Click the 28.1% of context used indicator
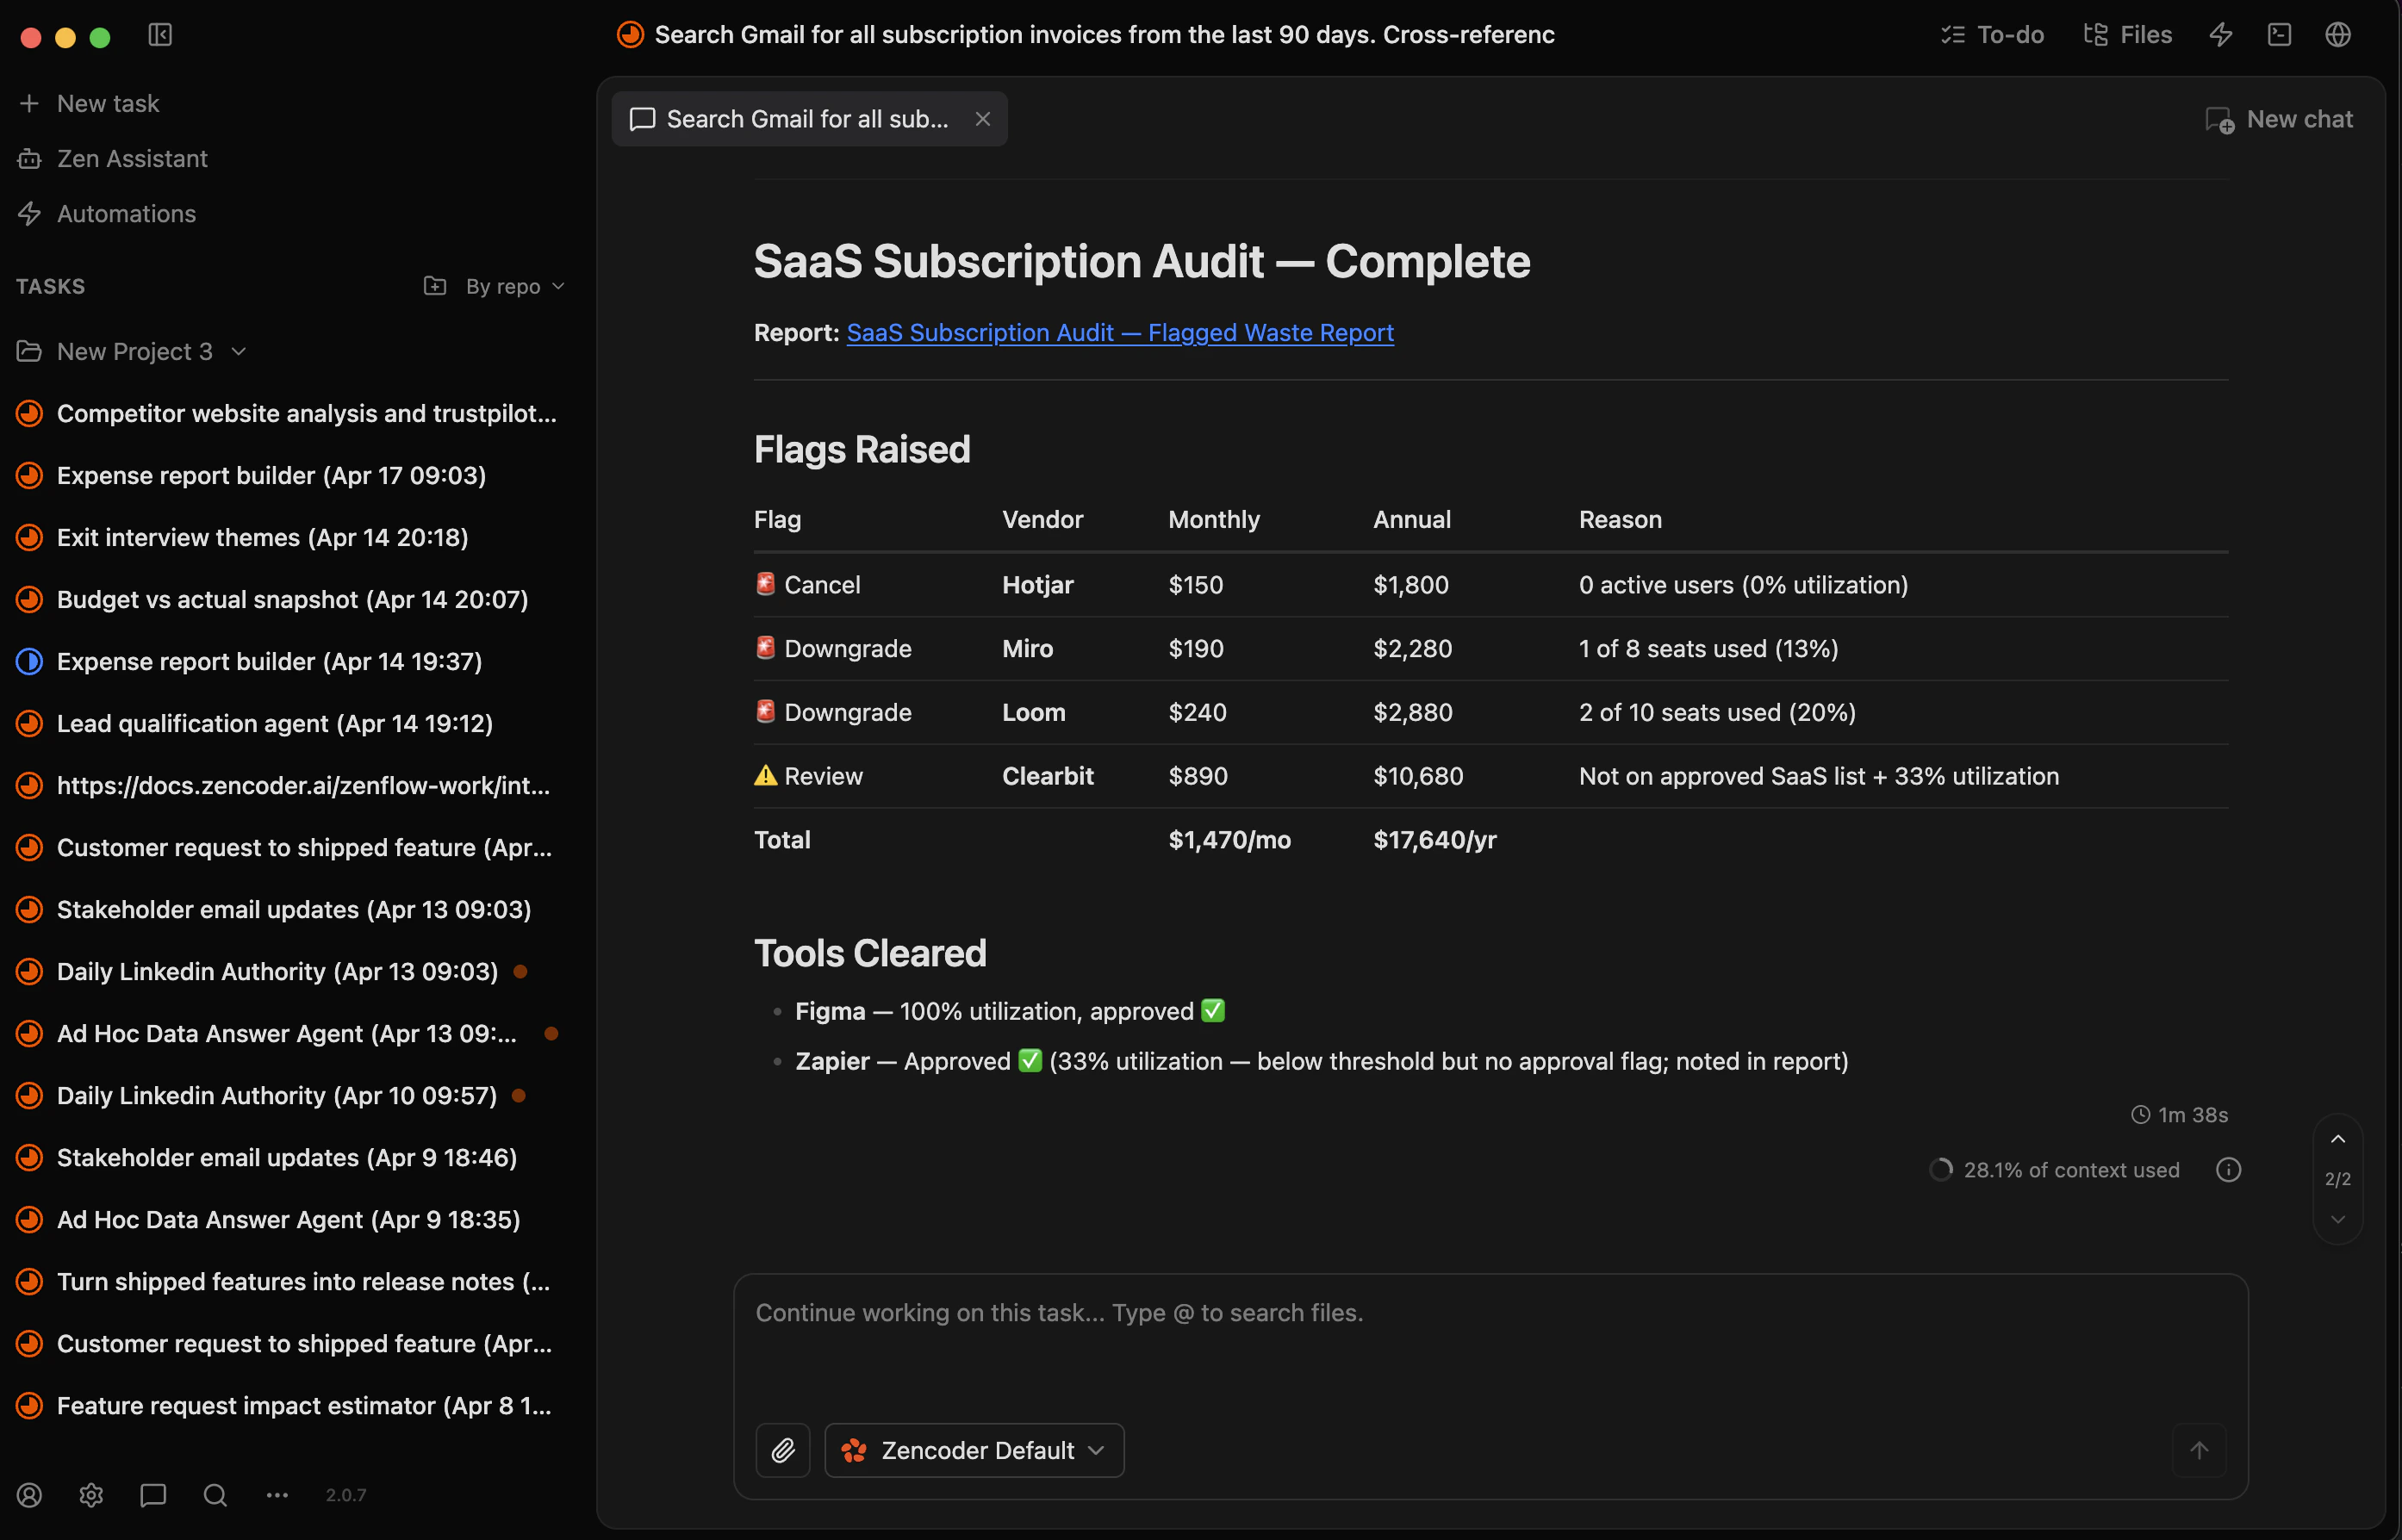The width and height of the screenshot is (2402, 1540). pyautogui.click(x=2055, y=1169)
